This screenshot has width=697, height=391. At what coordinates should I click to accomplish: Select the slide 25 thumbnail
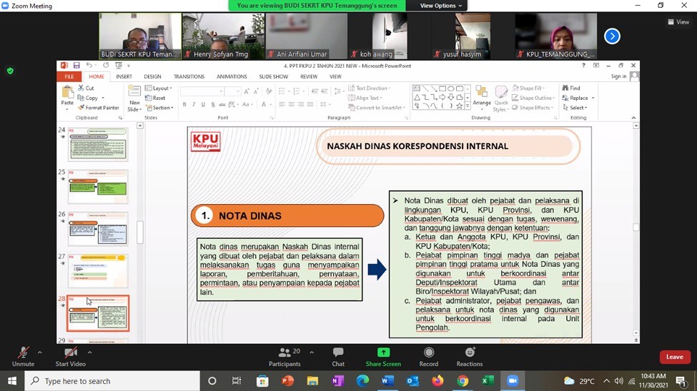point(98,186)
